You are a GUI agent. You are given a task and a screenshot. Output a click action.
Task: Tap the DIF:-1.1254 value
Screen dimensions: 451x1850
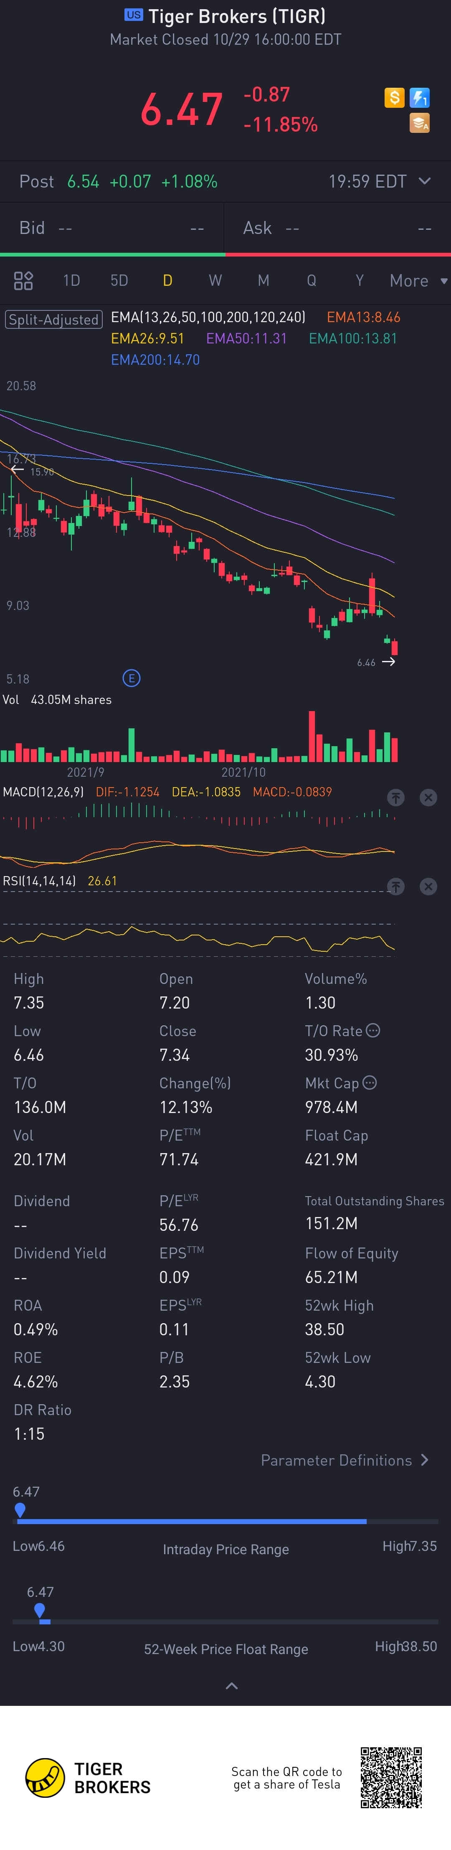click(128, 791)
